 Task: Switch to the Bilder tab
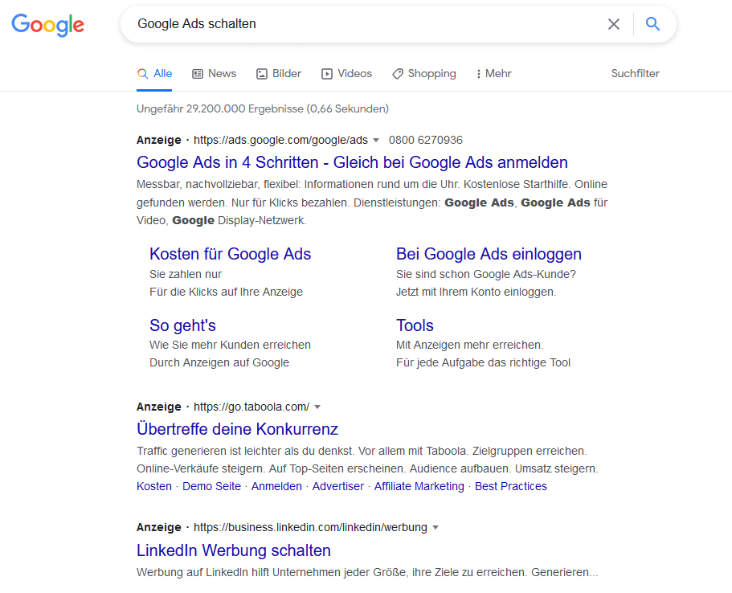[279, 73]
